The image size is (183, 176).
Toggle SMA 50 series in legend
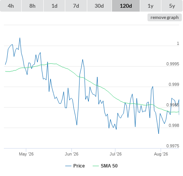[x=109, y=166]
